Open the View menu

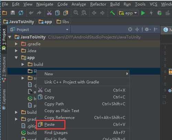[28, 4]
